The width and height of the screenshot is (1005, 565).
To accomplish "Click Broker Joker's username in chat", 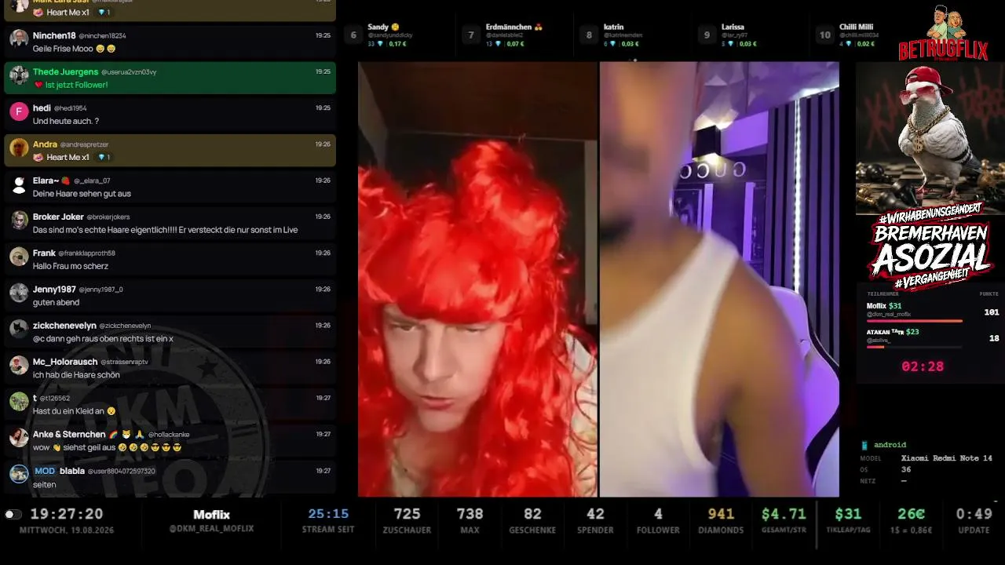I will [x=58, y=217].
